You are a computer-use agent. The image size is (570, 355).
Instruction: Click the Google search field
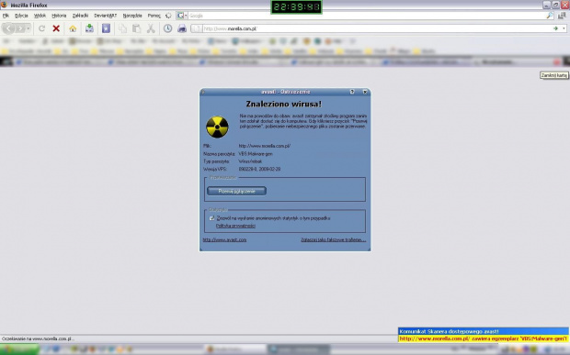(x=367, y=16)
